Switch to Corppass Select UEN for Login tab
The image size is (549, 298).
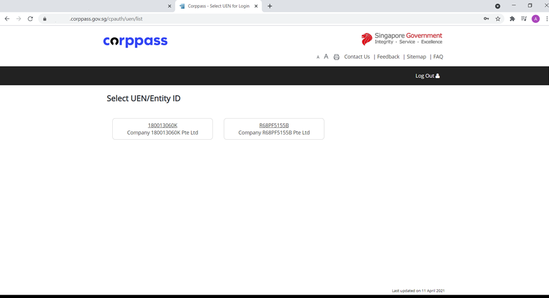(x=218, y=6)
